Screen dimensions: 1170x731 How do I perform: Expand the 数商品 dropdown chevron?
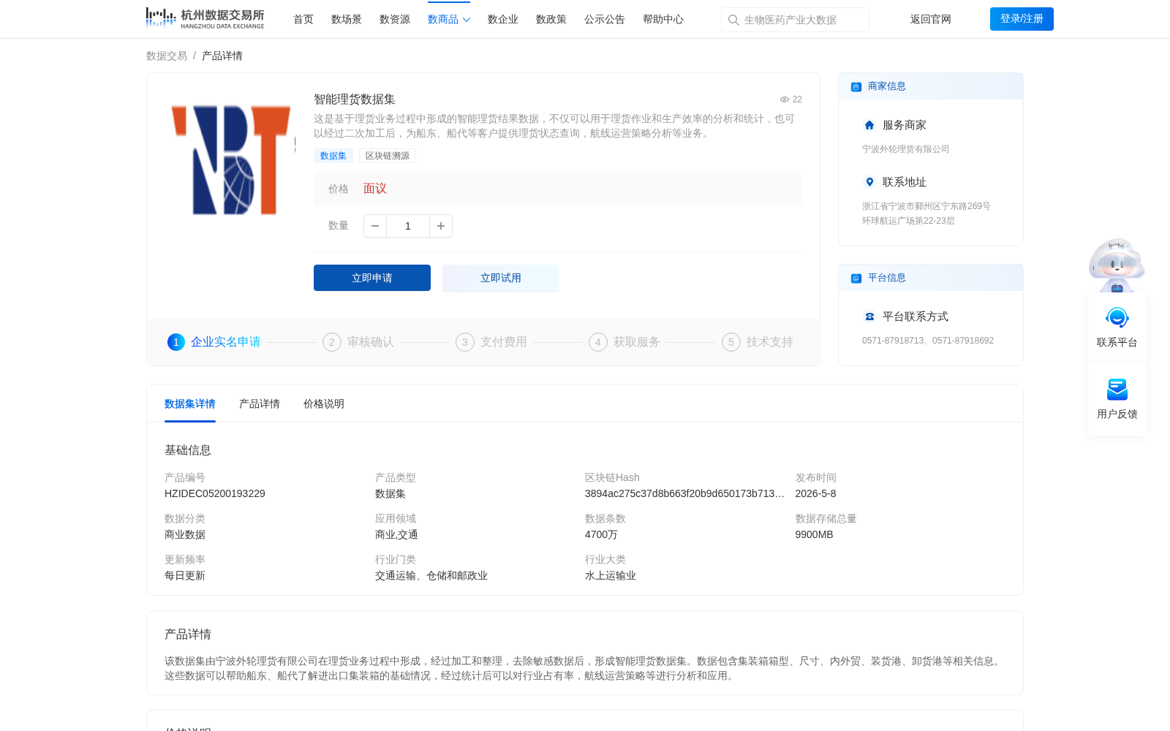(467, 20)
